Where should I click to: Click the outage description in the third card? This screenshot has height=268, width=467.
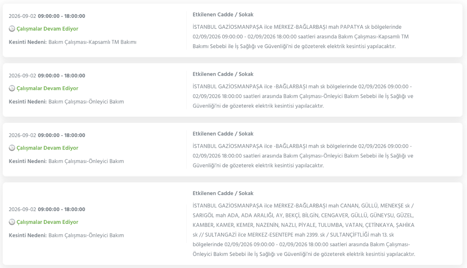pyautogui.click(x=303, y=156)
